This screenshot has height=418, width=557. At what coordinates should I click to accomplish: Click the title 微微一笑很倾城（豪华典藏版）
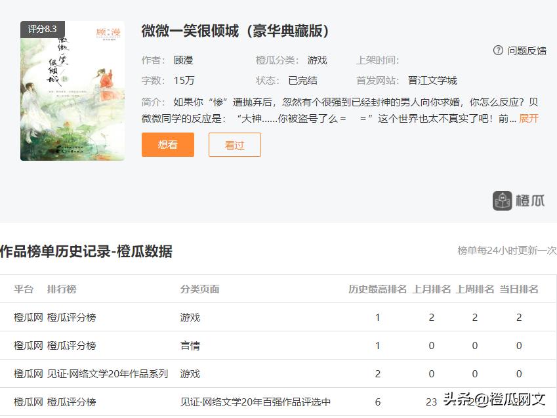click(234, 31)
